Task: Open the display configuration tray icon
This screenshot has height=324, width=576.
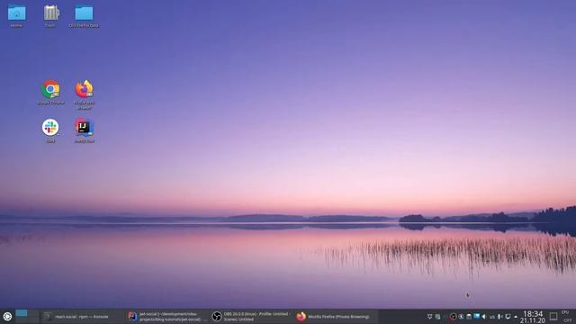Action: [x=508, y=317]
